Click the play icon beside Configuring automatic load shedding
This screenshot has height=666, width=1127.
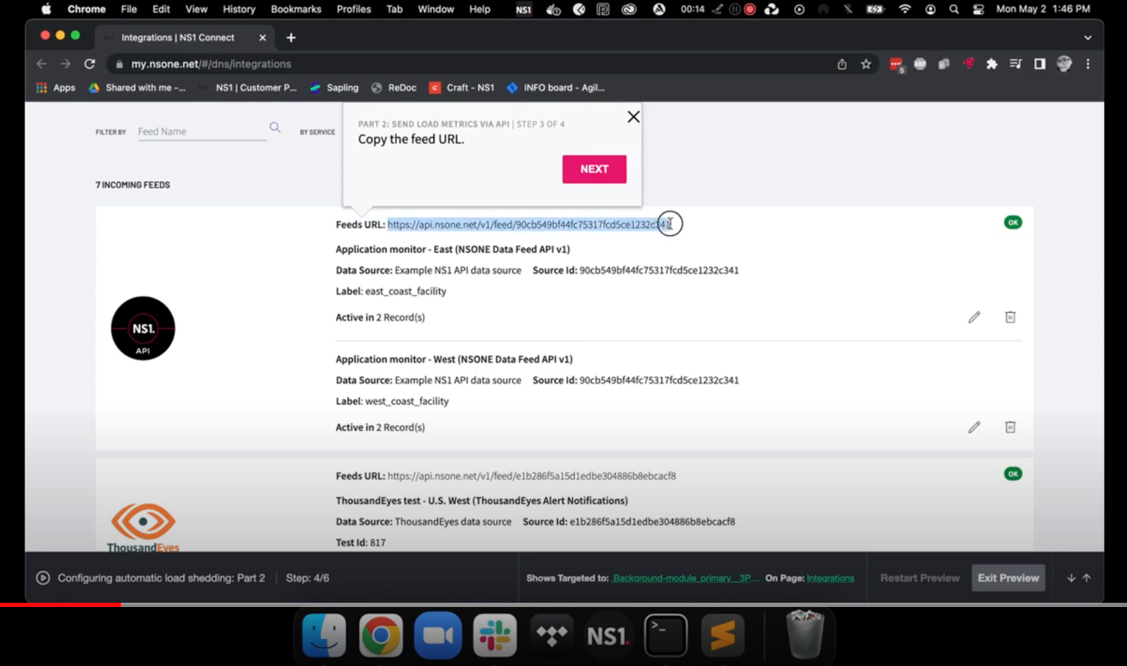point(43,578)
